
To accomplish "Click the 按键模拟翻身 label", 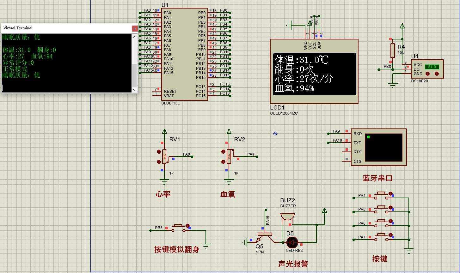I will point(177,249).
